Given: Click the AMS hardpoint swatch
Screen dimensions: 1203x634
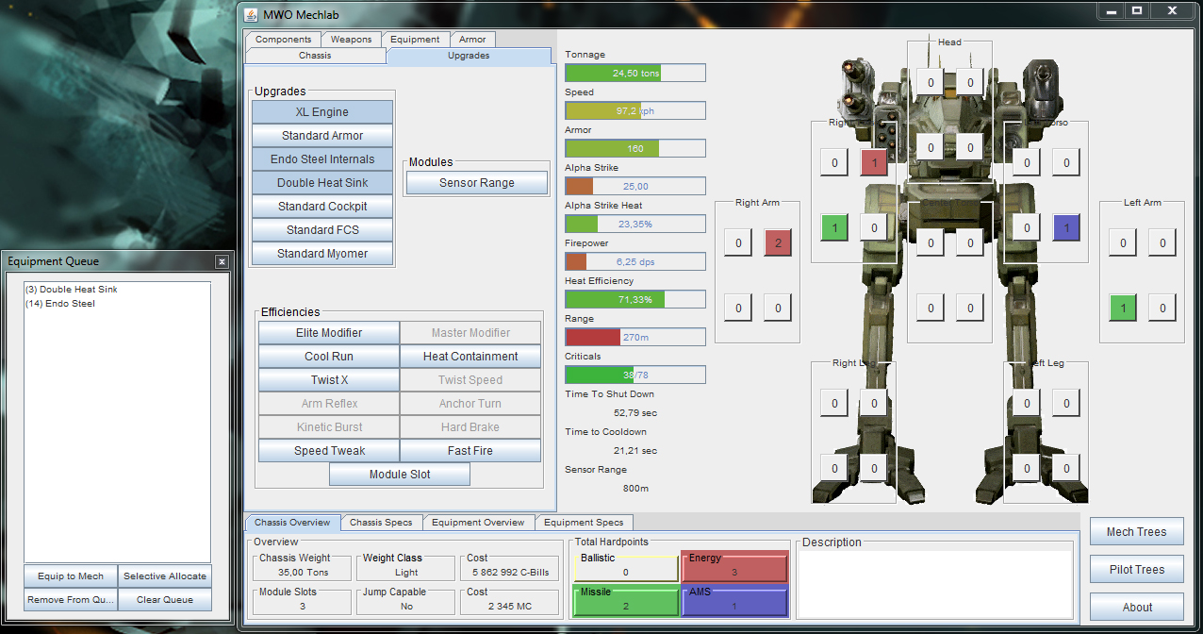Looking at the screenshot, I should [734, 602].
